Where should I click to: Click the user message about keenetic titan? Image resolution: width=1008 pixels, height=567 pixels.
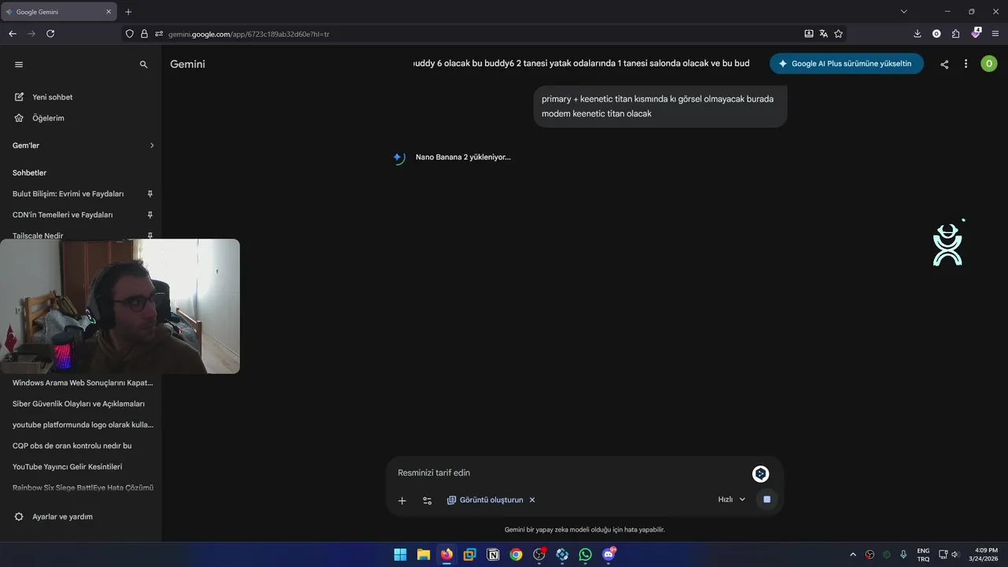pos(660,106)
